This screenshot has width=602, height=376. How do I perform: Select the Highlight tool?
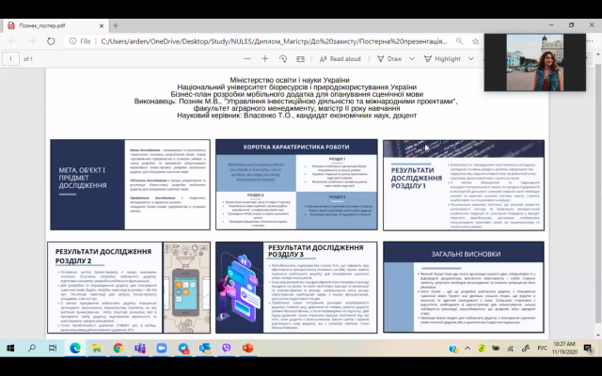point(442,58)
